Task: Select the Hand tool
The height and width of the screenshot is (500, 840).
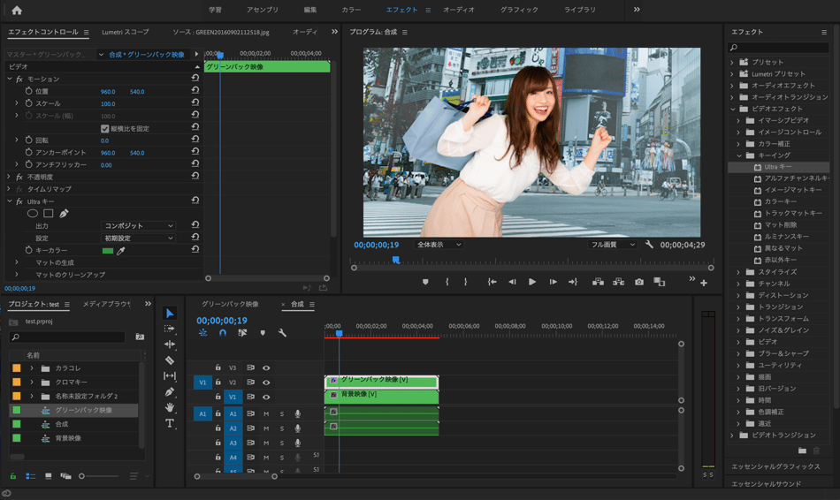Action: click(170, 407)
